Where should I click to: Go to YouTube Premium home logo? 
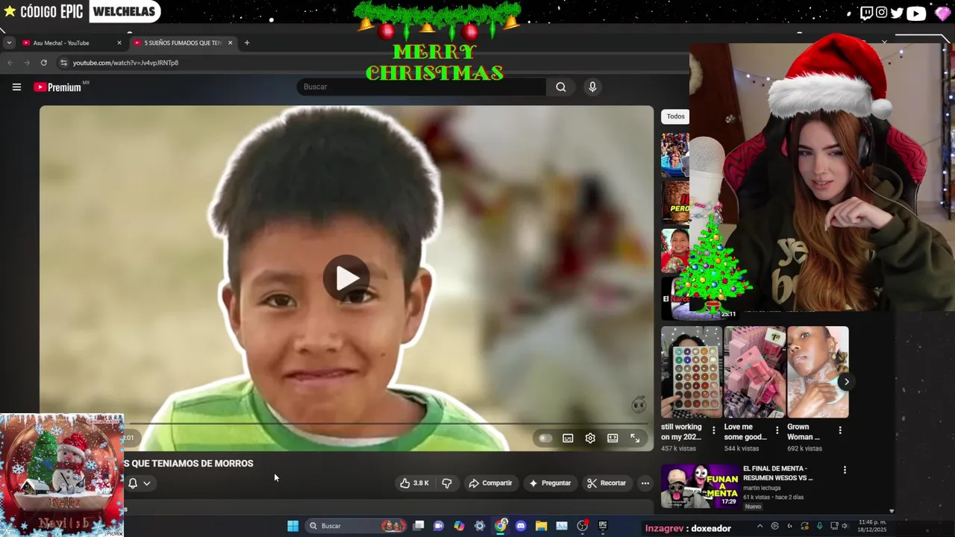point(58,87)
